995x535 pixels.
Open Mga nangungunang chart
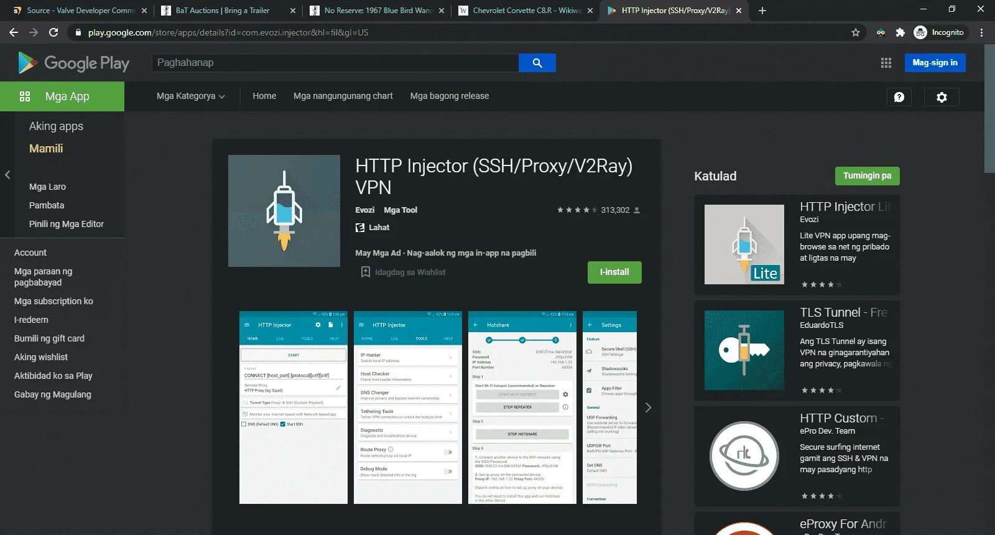(343, 96)
